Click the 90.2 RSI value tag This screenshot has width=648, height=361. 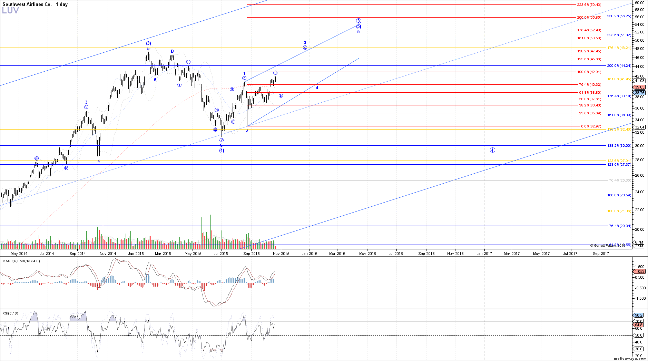(x=639, y=315)
